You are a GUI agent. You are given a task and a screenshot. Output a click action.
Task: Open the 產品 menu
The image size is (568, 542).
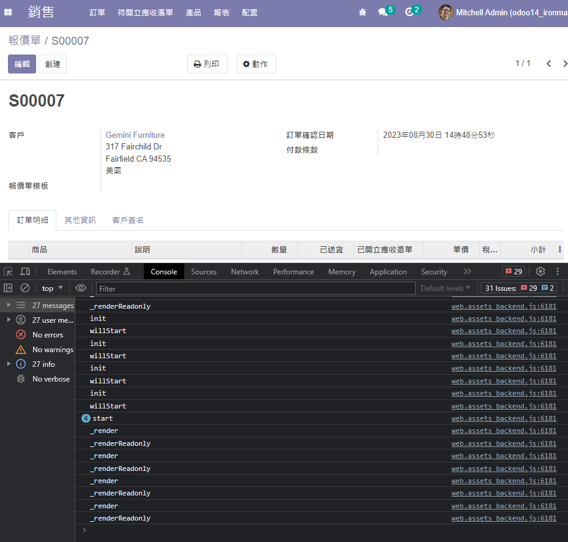pos(193,13)
